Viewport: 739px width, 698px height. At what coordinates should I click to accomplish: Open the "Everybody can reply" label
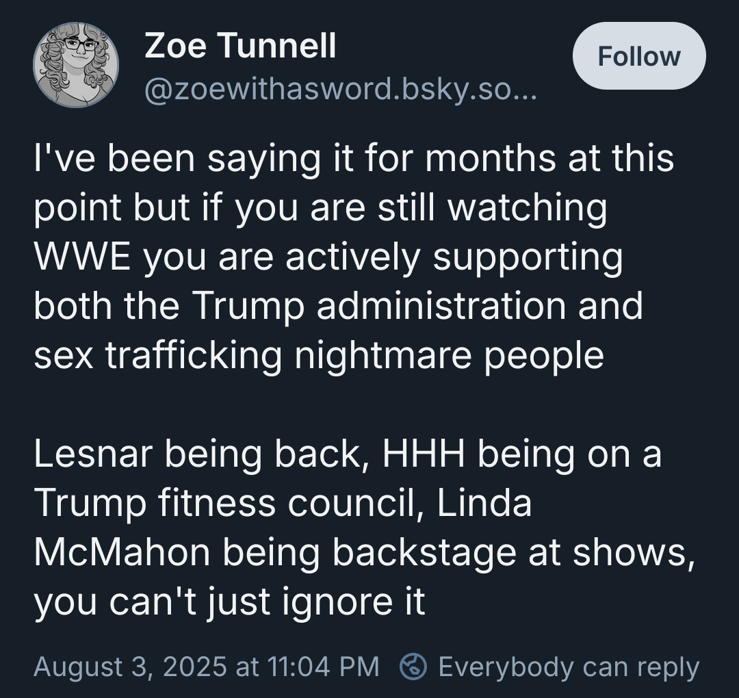[569, 667]
